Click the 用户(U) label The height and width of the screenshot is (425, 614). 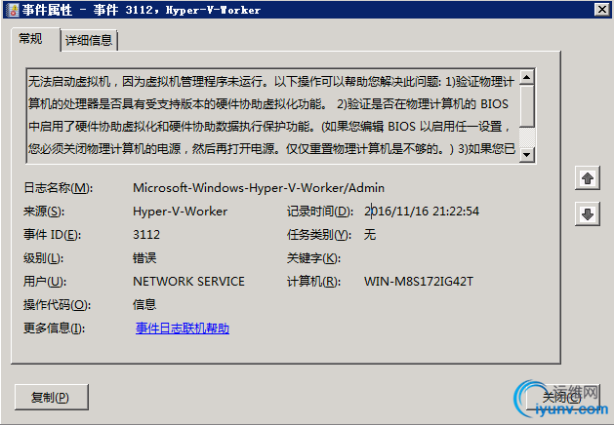coord(45,282)
